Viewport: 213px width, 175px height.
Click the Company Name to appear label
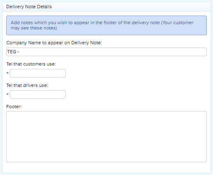pyautogui.click(x=54, y=43)
